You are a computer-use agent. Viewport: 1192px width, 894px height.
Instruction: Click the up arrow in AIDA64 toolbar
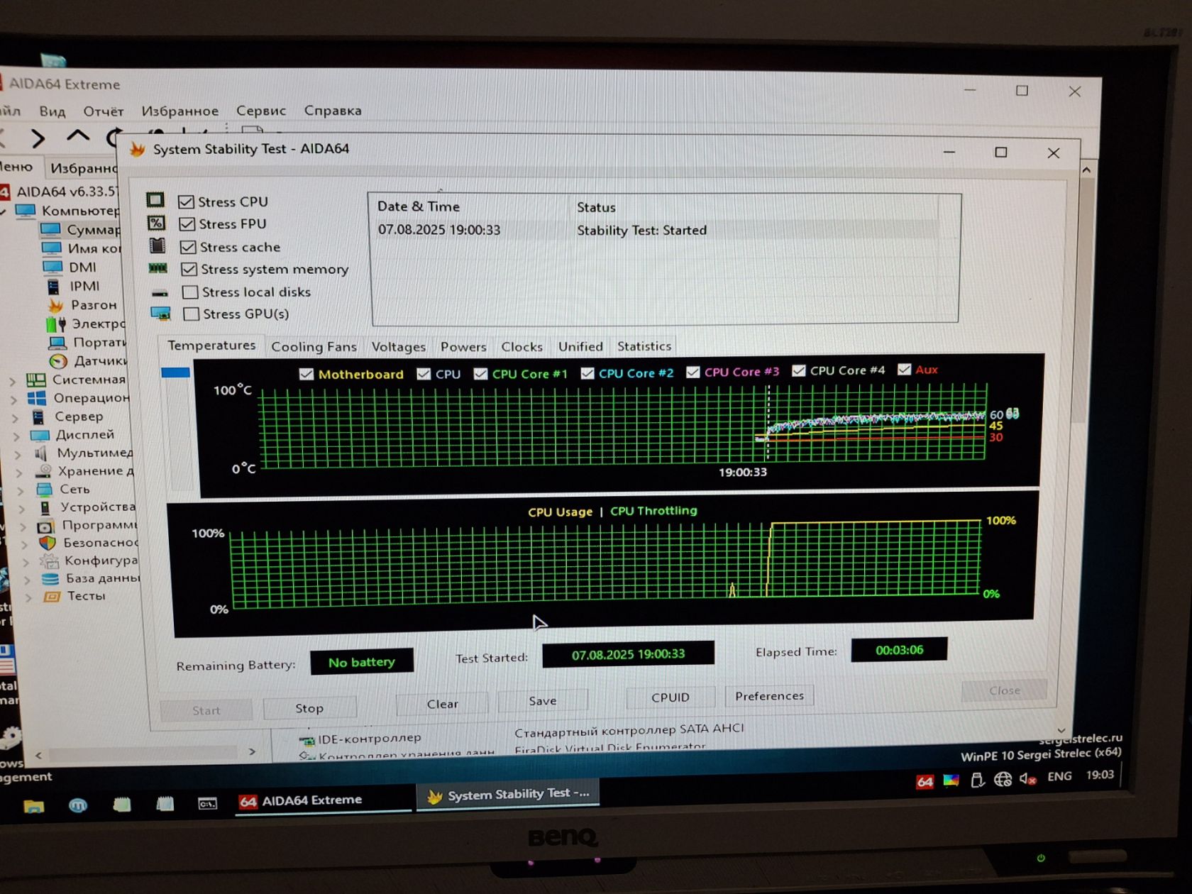tap(78, 135)
